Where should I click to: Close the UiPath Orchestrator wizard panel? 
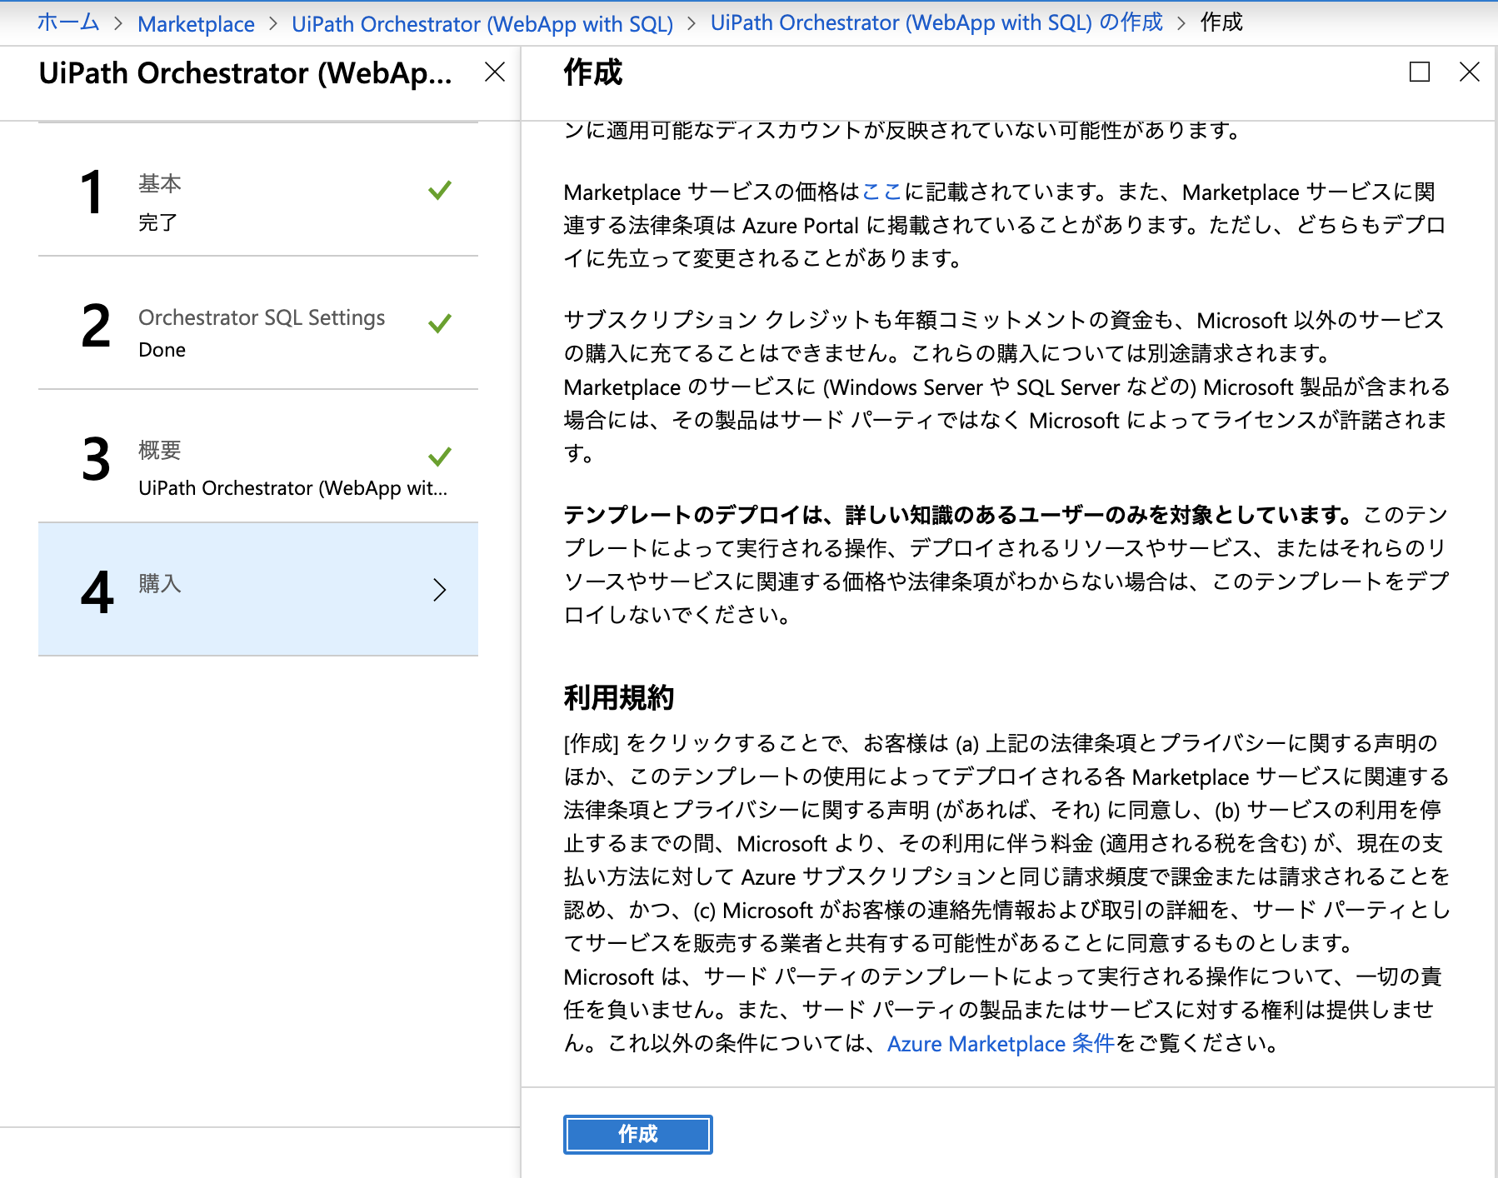495,72
